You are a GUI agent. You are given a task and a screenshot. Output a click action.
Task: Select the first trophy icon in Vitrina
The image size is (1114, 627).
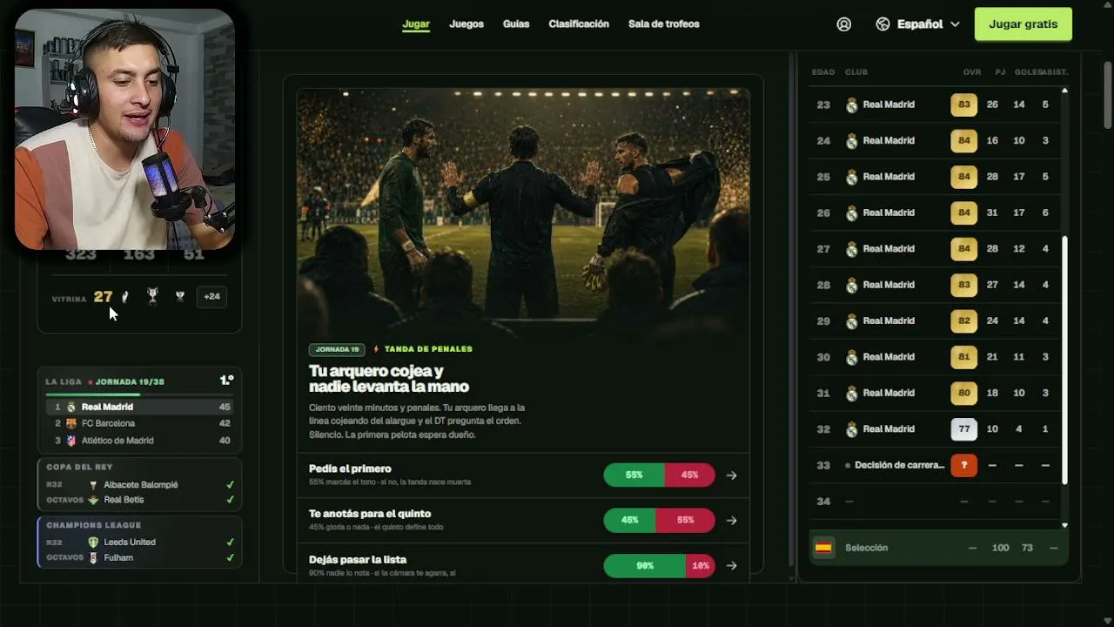tap(125, 296)
